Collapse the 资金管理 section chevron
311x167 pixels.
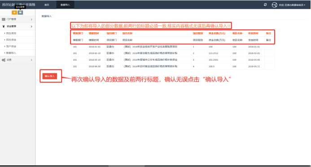[31, 26]
